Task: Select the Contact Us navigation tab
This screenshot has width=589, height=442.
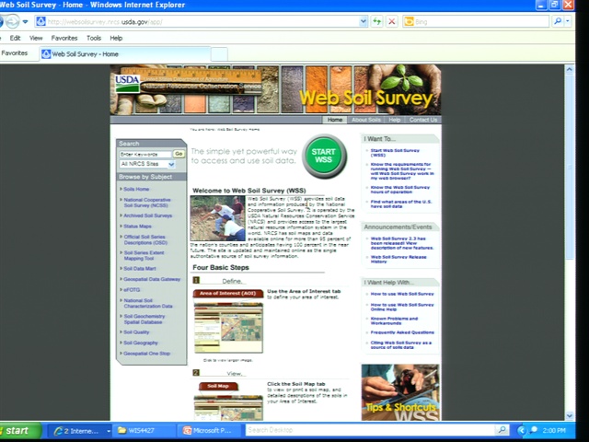Action: [x=423, y=120]
